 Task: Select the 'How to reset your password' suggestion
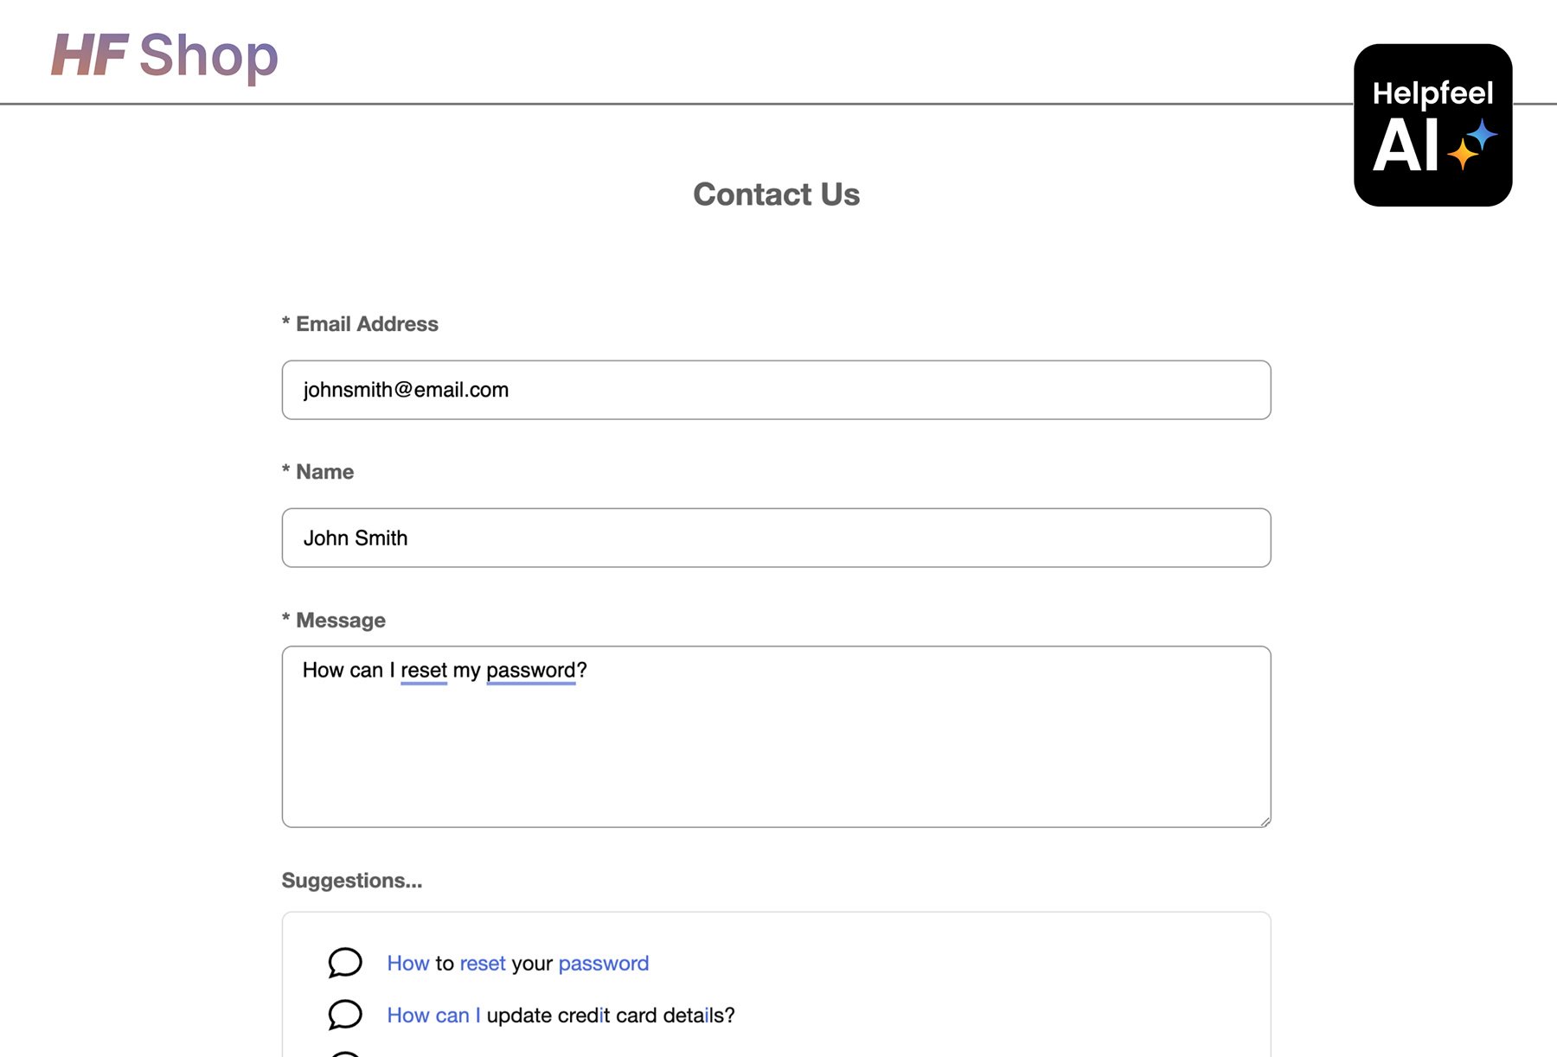click(517, 963)
